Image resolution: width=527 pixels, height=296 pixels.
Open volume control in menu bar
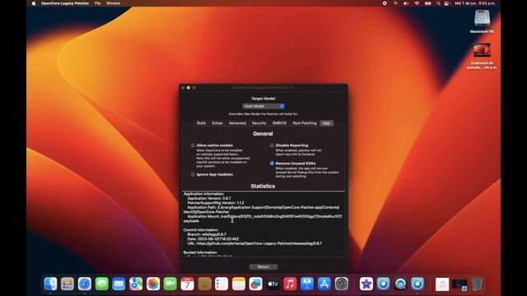[x=406, y=3]
